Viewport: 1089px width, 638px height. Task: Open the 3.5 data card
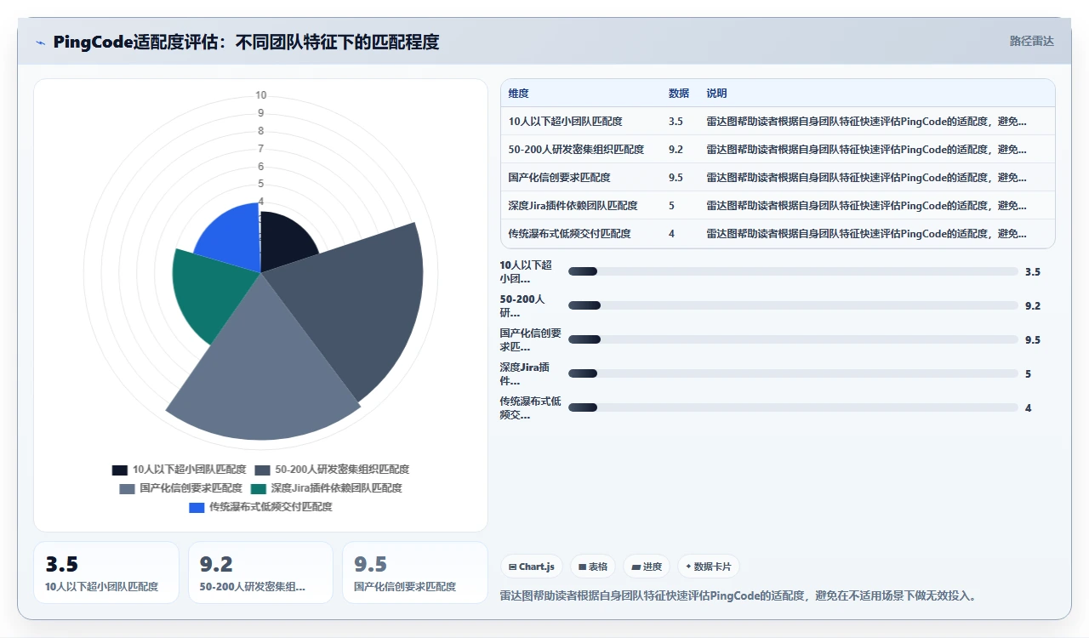[x=106, y=572]
